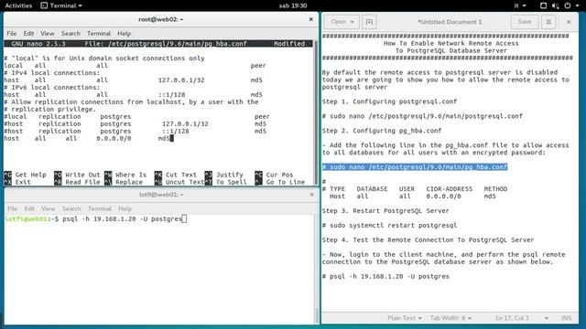Open File menu in root@web02 terminal
Viewport: 586px width, 329px height.
click(x=12, y=33)
